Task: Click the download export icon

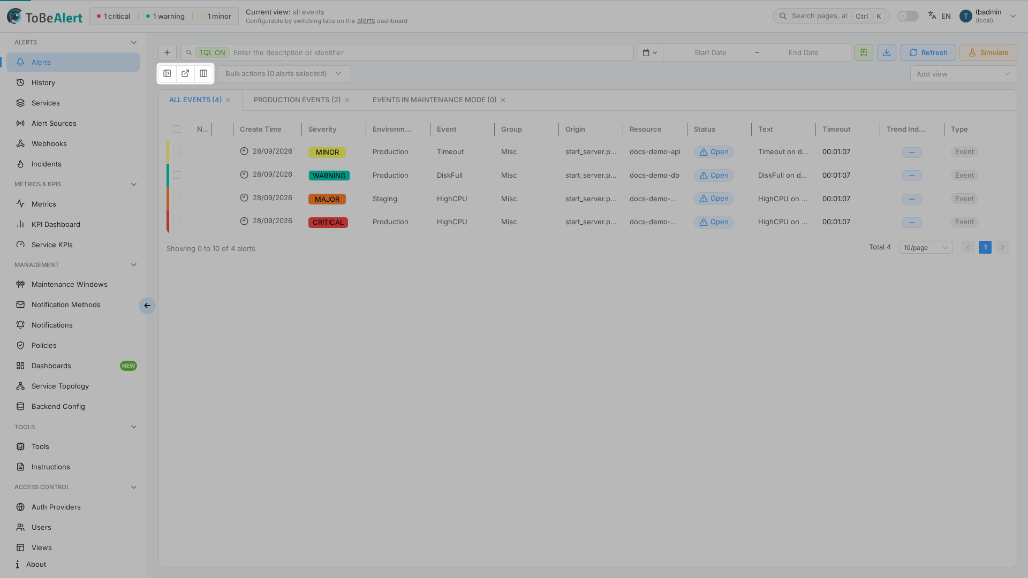Action: click(x=887, y=52)
